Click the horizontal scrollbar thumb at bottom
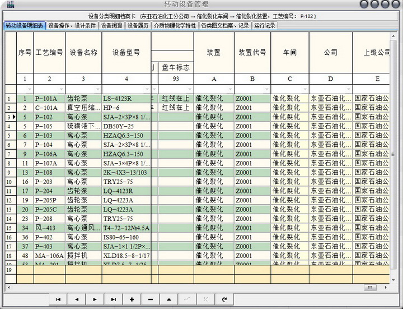403x309 pixels. point(371,288)
